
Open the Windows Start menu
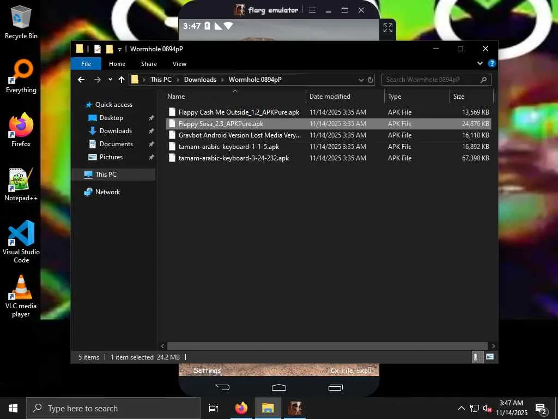13,408
